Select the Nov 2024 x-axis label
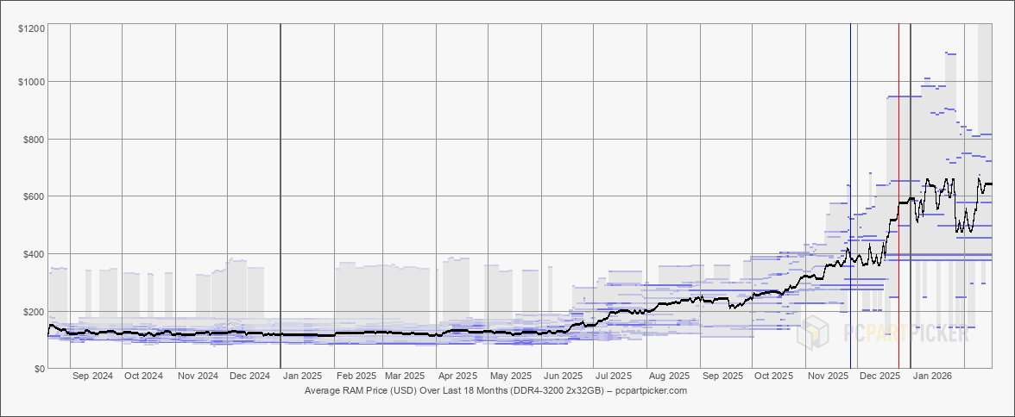 198,376
